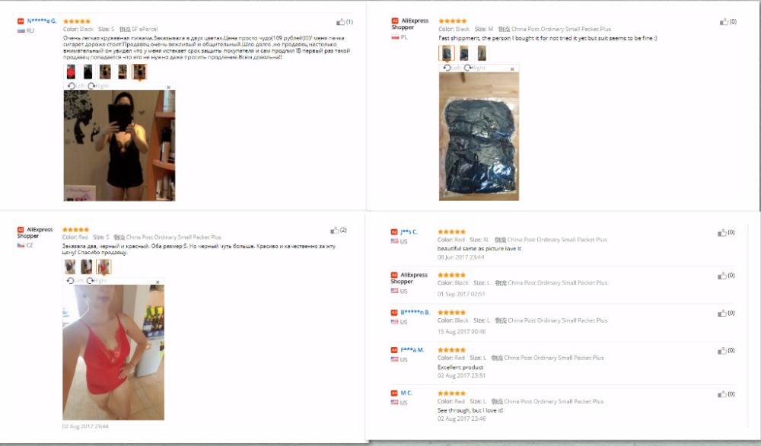Like the B*****n B. review
Screen dimensions: 761x446
[x=722, y=314]
